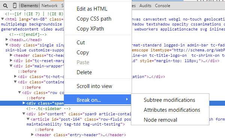This screenshot has width=225, height=138.
Task: Expand the head element node
Action: tap(7, 39)
